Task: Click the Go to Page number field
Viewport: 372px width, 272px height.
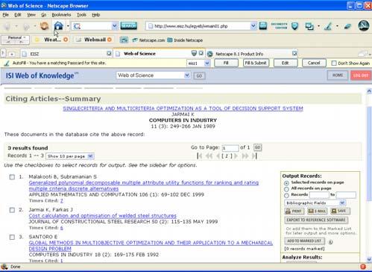Action: pos(230,148)
